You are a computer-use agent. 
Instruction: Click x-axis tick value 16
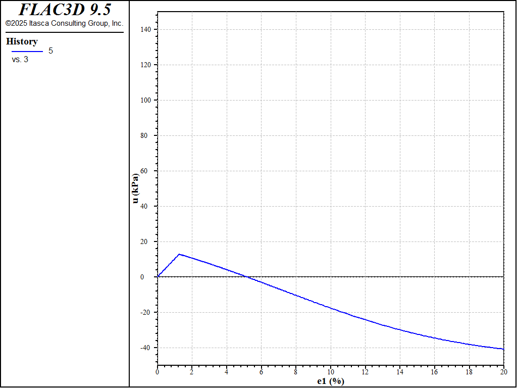[x=435, y=372]
